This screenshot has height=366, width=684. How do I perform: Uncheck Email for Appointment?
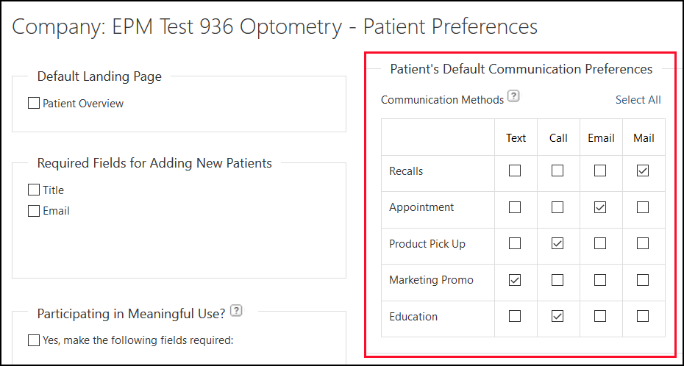600,207
